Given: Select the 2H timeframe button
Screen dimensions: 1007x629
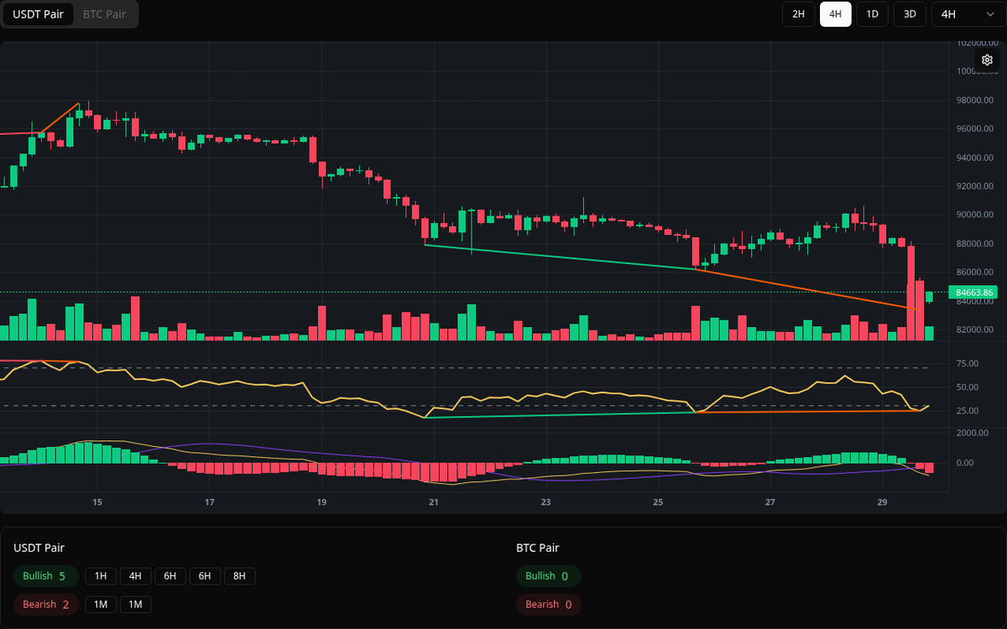Looking at the screenshot, I should [798, 14].
